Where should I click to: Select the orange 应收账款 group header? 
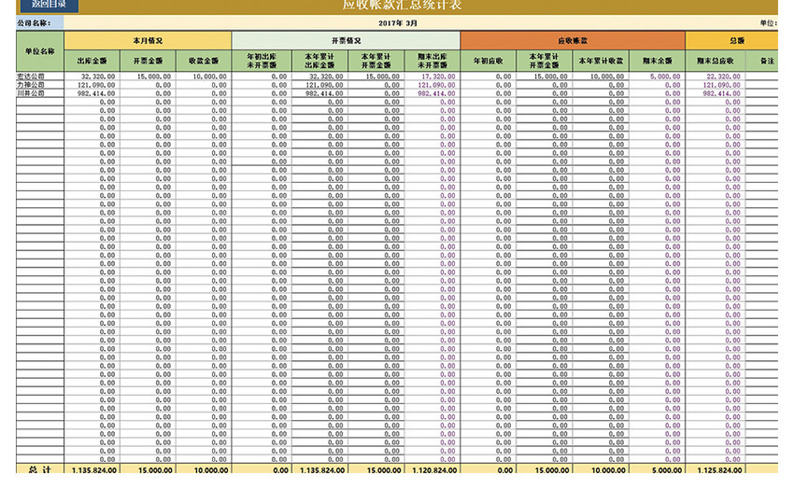click(573, 40)
